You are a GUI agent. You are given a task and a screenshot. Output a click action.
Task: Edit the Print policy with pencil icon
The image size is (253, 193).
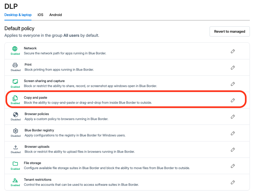click(x=233, y=68)
